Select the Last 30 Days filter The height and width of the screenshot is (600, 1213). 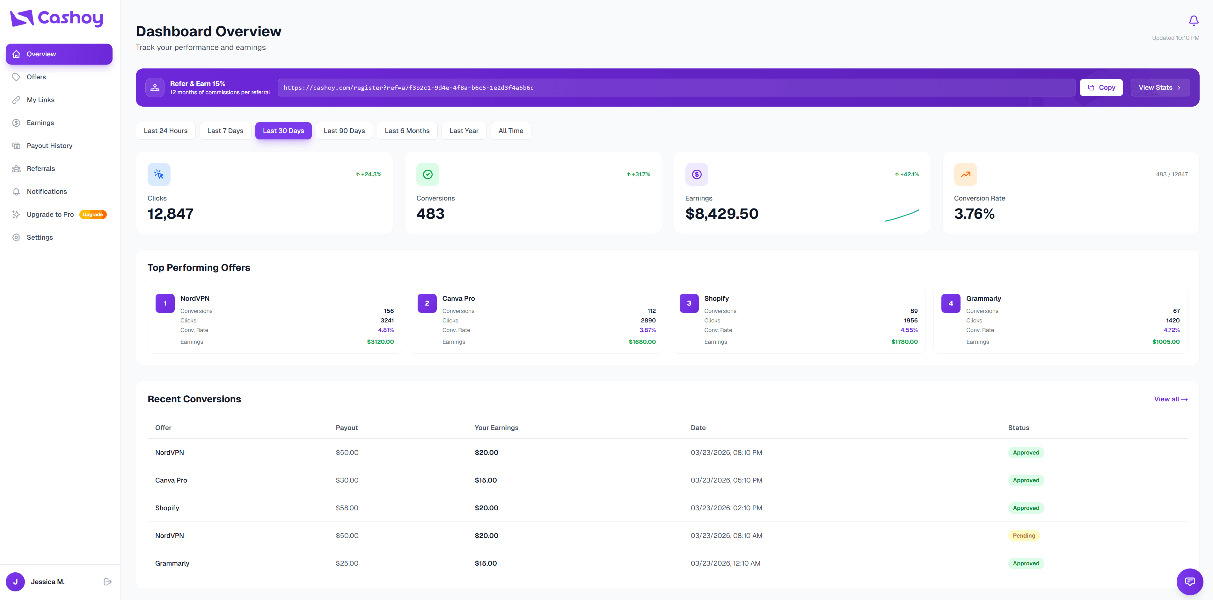pyautogui.click(x=283, y=131)
